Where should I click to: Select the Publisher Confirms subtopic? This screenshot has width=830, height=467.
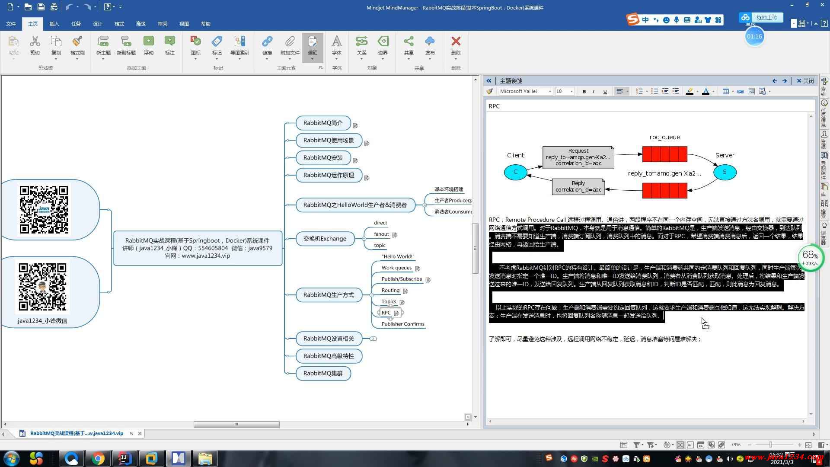coord(402,324)
